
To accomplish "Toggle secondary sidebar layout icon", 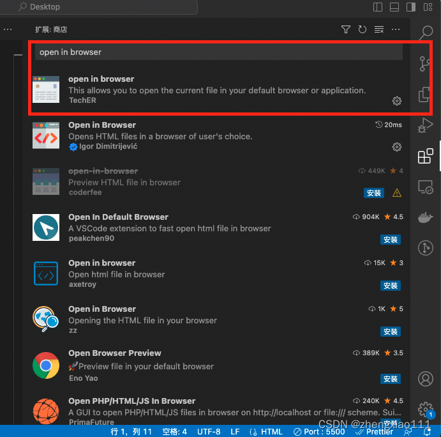I will click(411, 7).
